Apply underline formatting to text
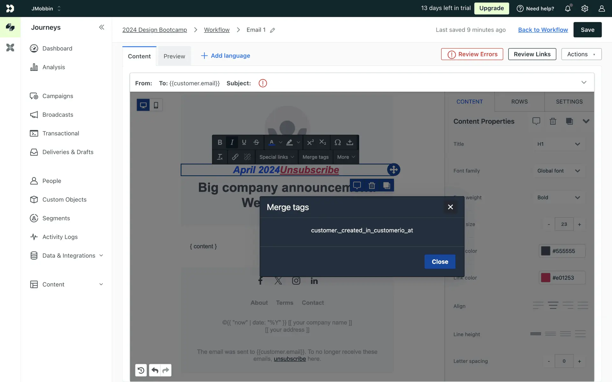Image resolution: width=612 pixels, height=382 pixels. (244, 142)
